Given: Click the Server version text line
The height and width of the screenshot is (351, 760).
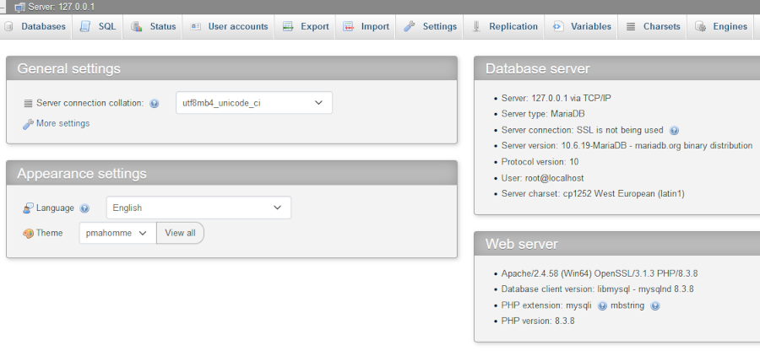Looking at the screenshot, I should click(x=627, y=146).
